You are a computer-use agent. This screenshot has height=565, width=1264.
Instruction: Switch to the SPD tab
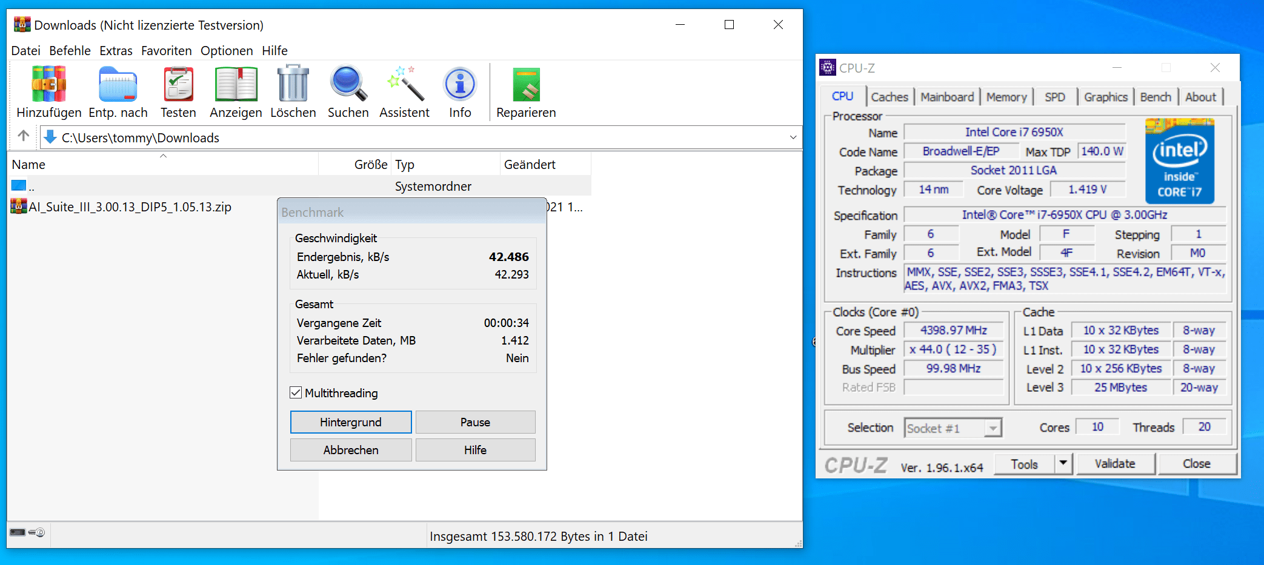coord(1055,97)
